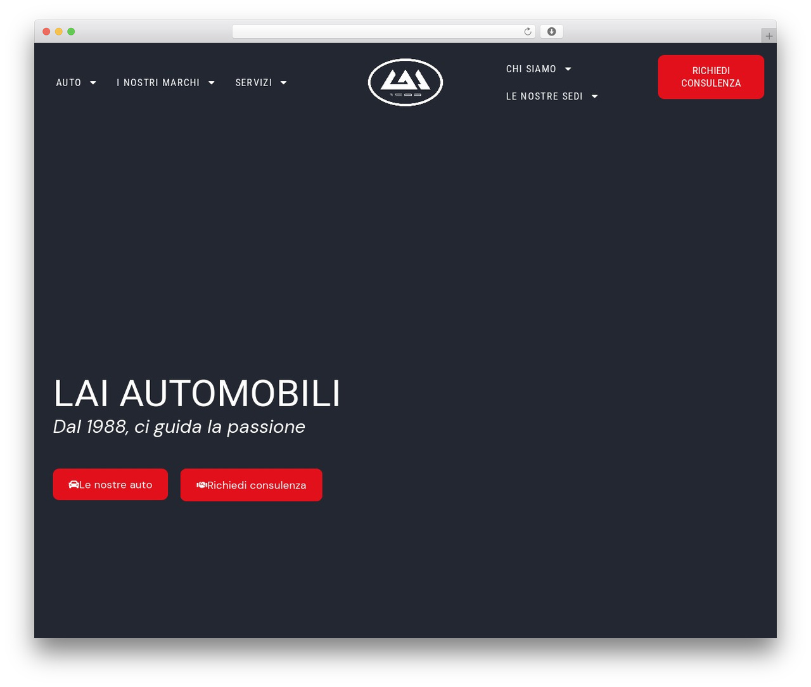The width and height of the screenshot is (811, 687).
Task: Open the SERVIZI menu item
Action: tap(254, 83)
